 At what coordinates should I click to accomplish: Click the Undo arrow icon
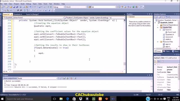point(30,7)
